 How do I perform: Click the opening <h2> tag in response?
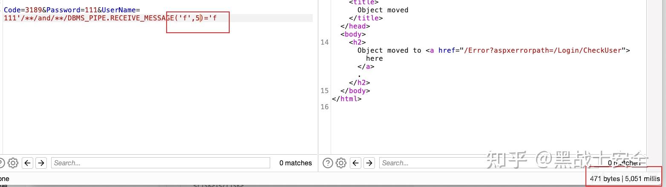[x=357, y=42]
